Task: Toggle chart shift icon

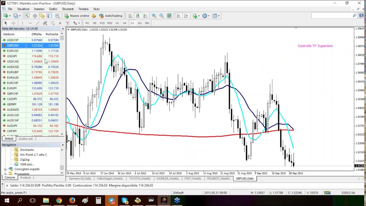Action: click(x=186, y=16)
